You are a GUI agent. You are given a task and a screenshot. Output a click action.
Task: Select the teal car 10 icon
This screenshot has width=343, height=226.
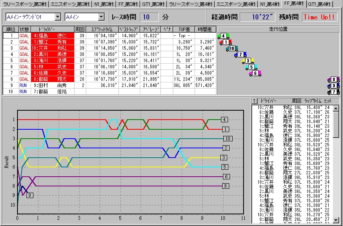pyautogui.click(x=232, y=49)
